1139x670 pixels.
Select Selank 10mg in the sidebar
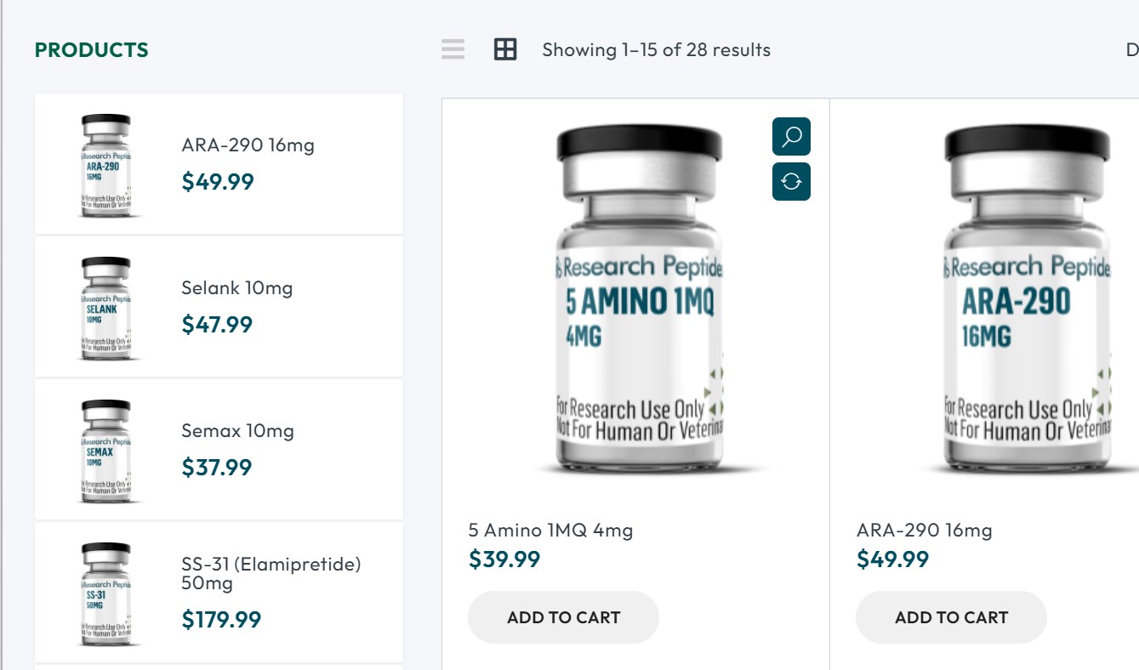236,287
